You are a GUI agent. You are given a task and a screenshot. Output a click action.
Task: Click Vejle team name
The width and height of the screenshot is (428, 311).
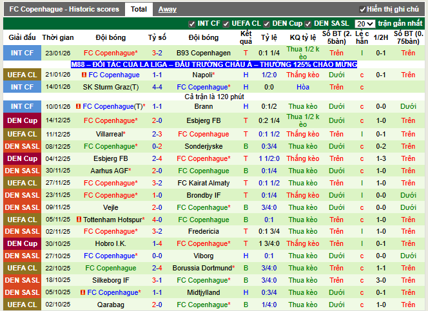[x=111, y=207]
